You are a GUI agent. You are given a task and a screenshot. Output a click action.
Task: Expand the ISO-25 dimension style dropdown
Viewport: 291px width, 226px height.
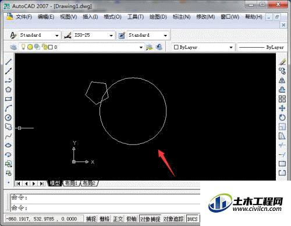click(x=111, y=36)
